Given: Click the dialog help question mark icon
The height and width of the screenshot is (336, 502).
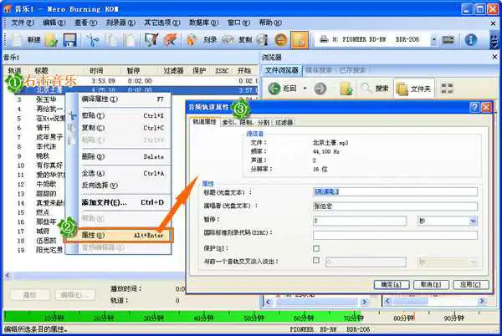Looking at the screenshot, I should click(x=474, y=107).
